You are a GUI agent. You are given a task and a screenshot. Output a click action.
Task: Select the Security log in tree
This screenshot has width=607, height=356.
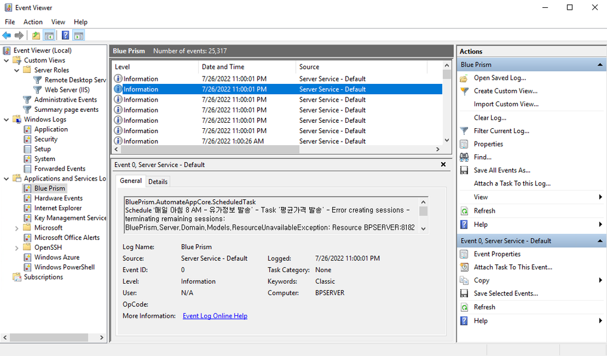pos(46,139)
